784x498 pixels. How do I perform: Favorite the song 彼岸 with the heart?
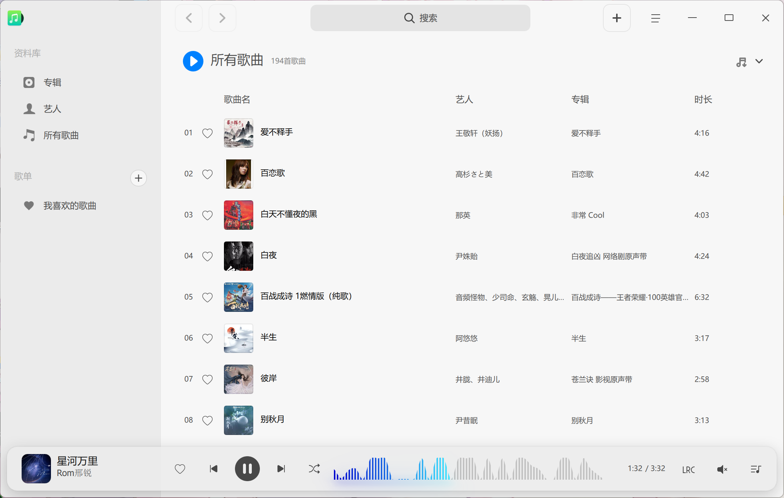point(207,379)
